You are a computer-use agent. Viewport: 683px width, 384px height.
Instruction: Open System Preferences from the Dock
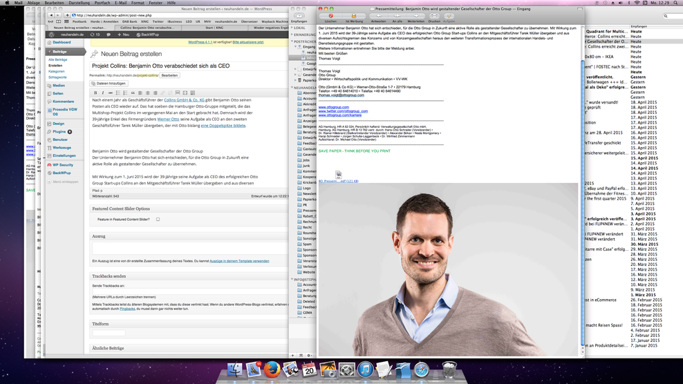pyautogui.click(x=347, y=369)
